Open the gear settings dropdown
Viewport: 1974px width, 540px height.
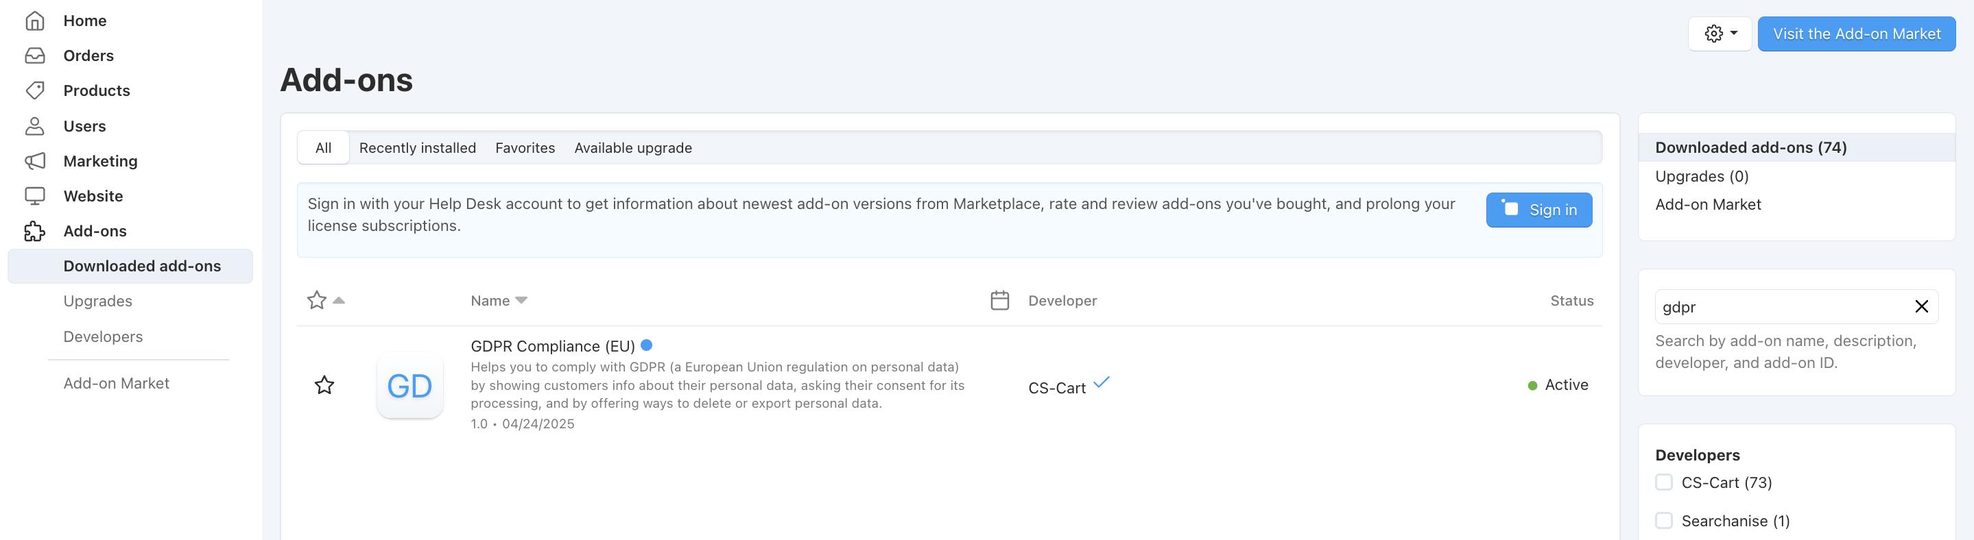[1720, 34]
